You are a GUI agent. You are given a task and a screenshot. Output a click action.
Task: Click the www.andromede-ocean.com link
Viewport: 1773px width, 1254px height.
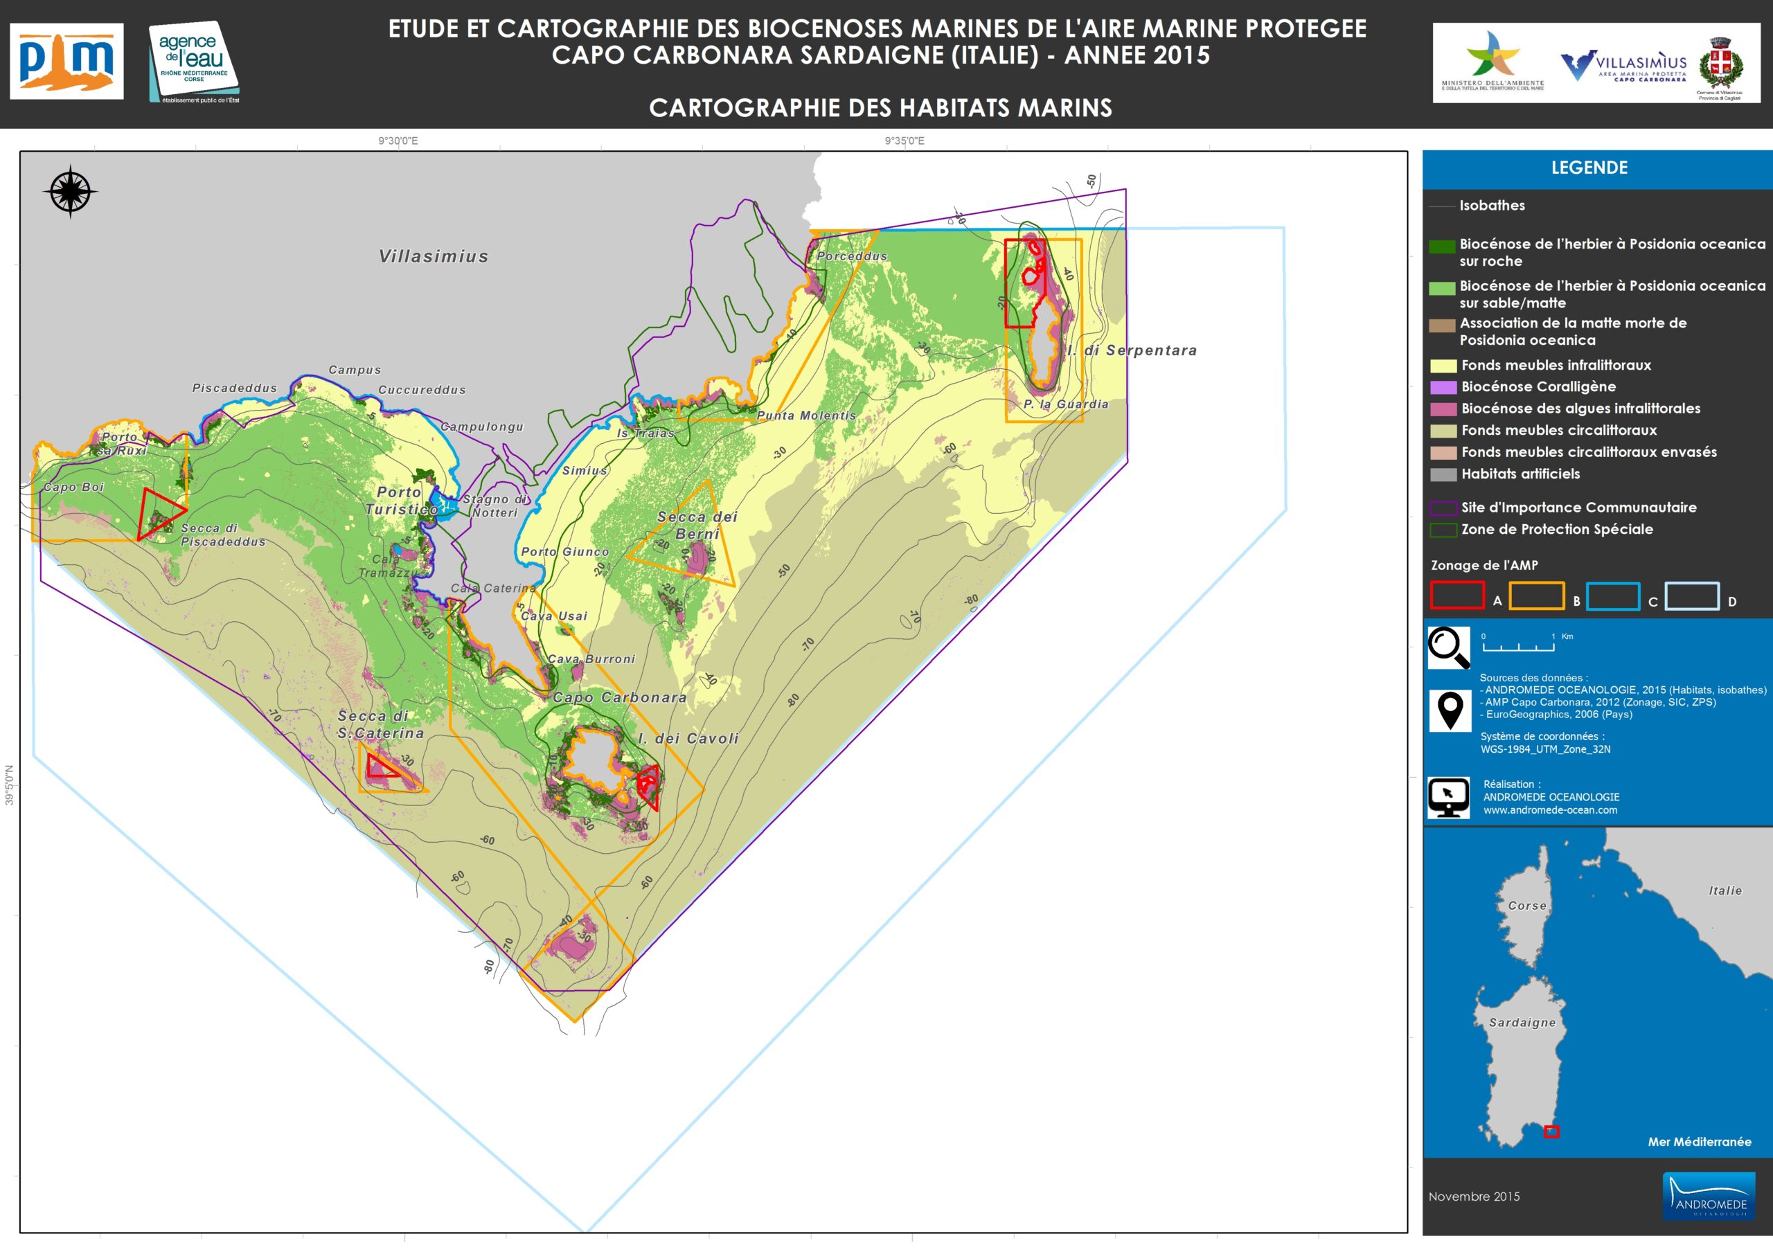(1550, 810)
